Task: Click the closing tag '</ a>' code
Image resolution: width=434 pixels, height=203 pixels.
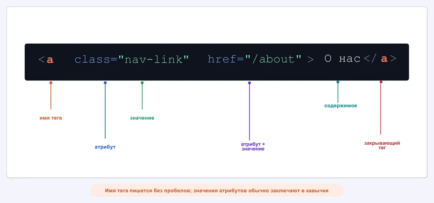Action: (x=380, y=59)
